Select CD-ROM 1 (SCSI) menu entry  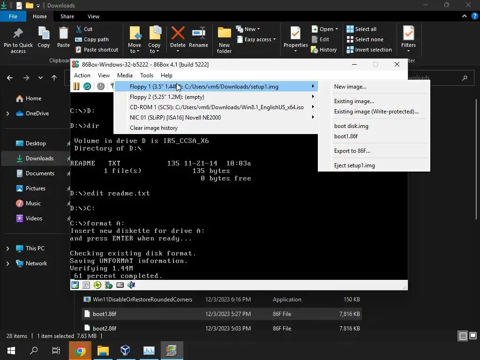[x=216, y=107]
